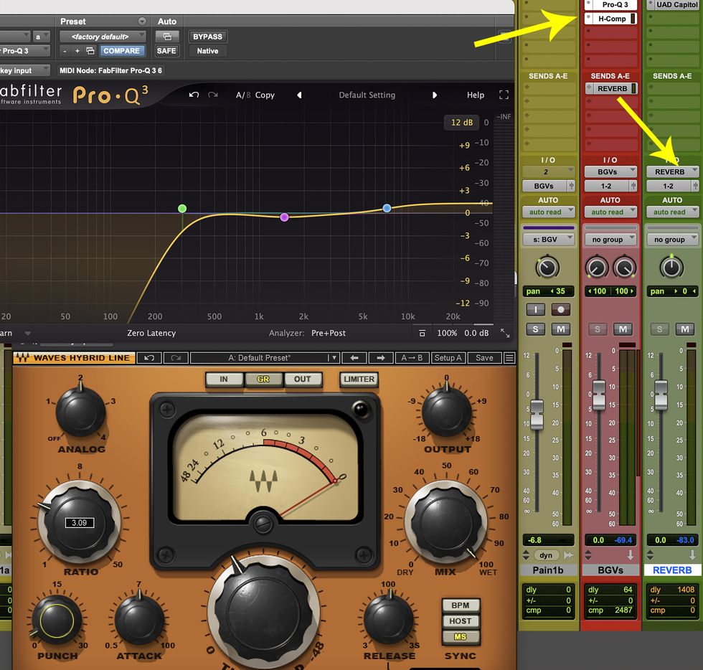Image resolution: width=703 pixels, height=670 pixels.
Task: Record-enable the Pain1b track
Action: 560,309
